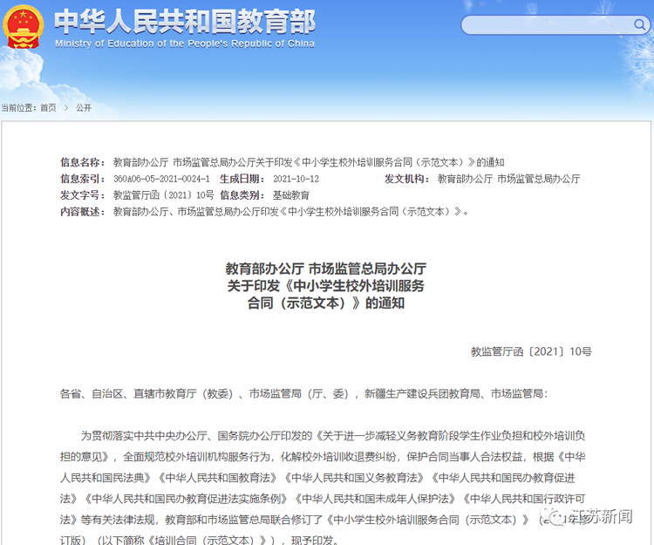Click the 信息索引 label
The width and height of the screenshot is (654, 545).
point(82,179)
